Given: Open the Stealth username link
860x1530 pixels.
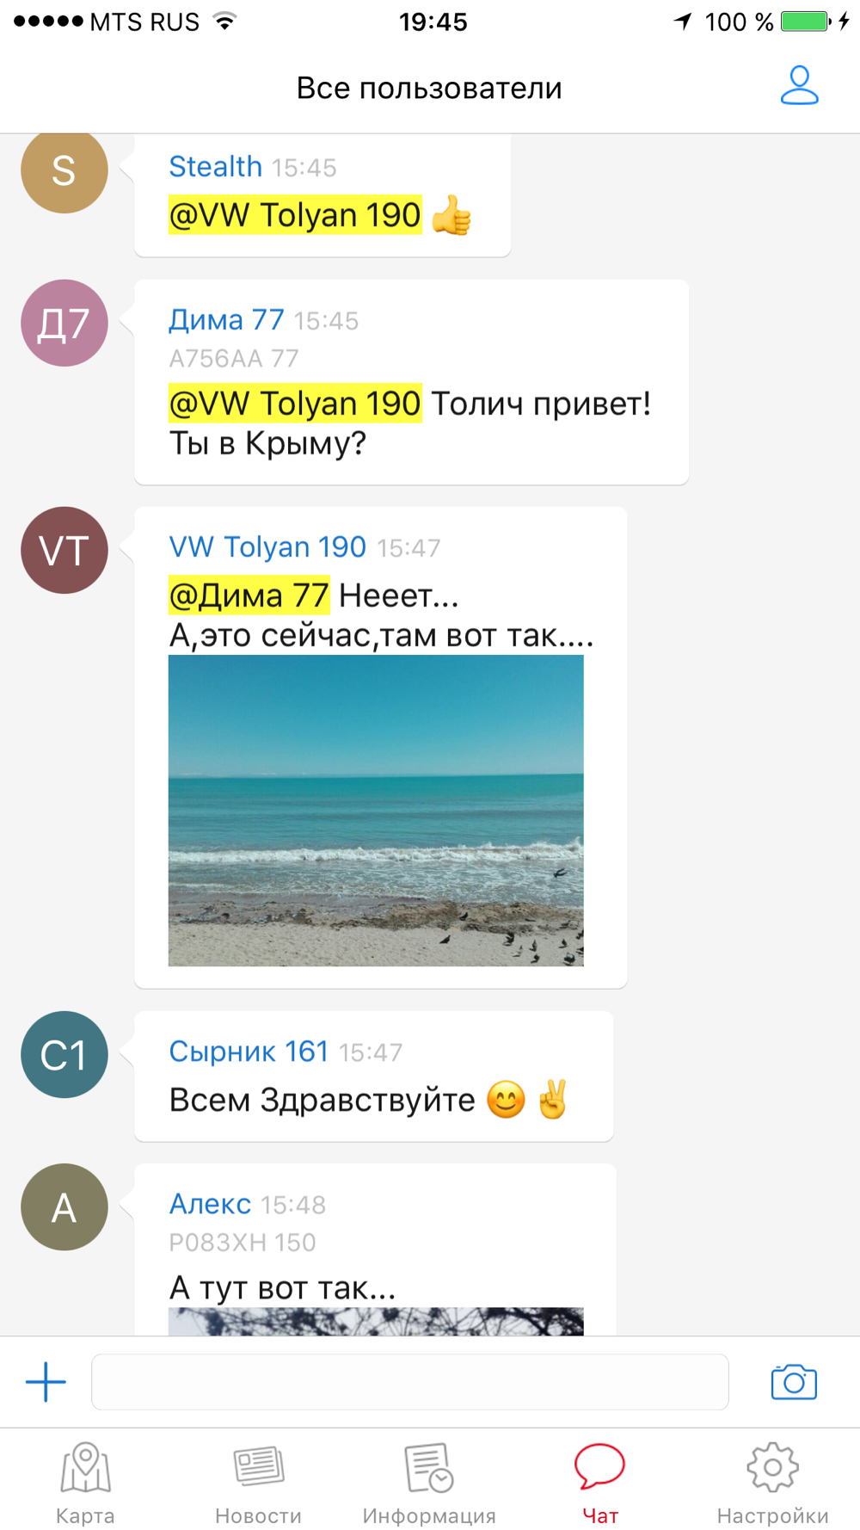Looking at the screenshot, I should click(x=215, y=166).
